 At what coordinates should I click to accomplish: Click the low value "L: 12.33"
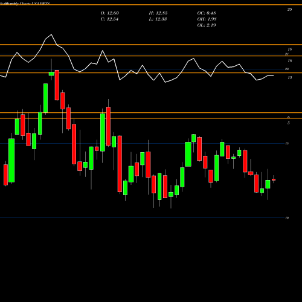click(158, 19)
